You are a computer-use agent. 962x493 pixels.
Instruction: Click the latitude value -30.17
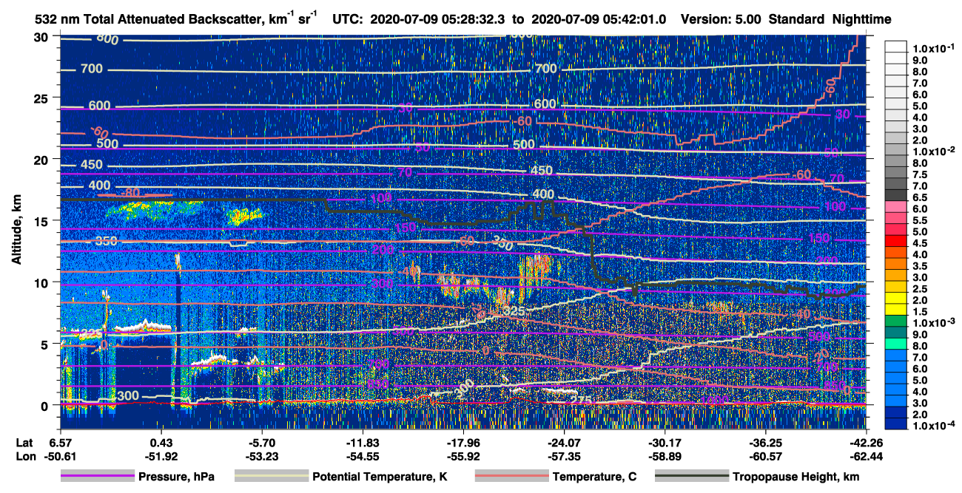pyautogui.click(x=665, y=443)
